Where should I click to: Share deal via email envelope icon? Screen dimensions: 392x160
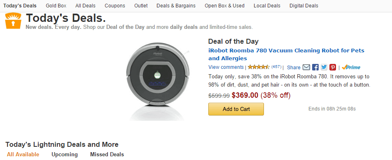pos(306,67)
